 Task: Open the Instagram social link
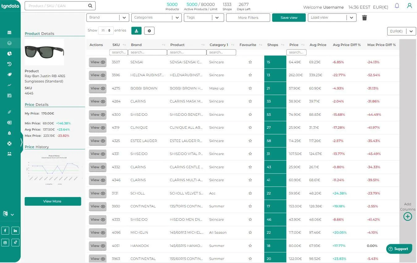coord(5,242)
